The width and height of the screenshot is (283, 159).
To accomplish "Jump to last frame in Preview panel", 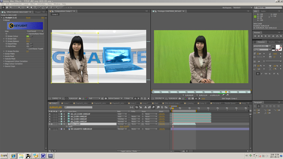I will click(x=269, y=36).
